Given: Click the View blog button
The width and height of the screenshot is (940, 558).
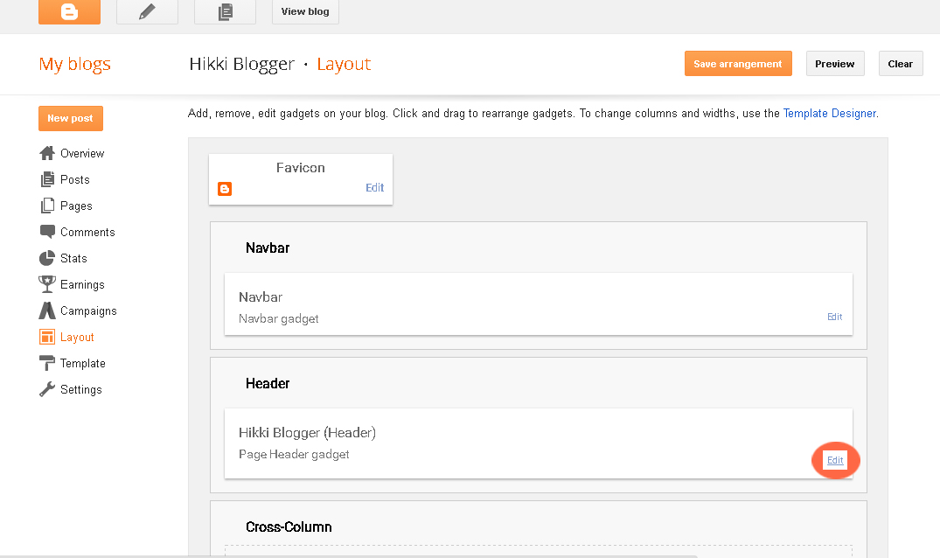Looking at the screenshot, I should coord(304,12).
